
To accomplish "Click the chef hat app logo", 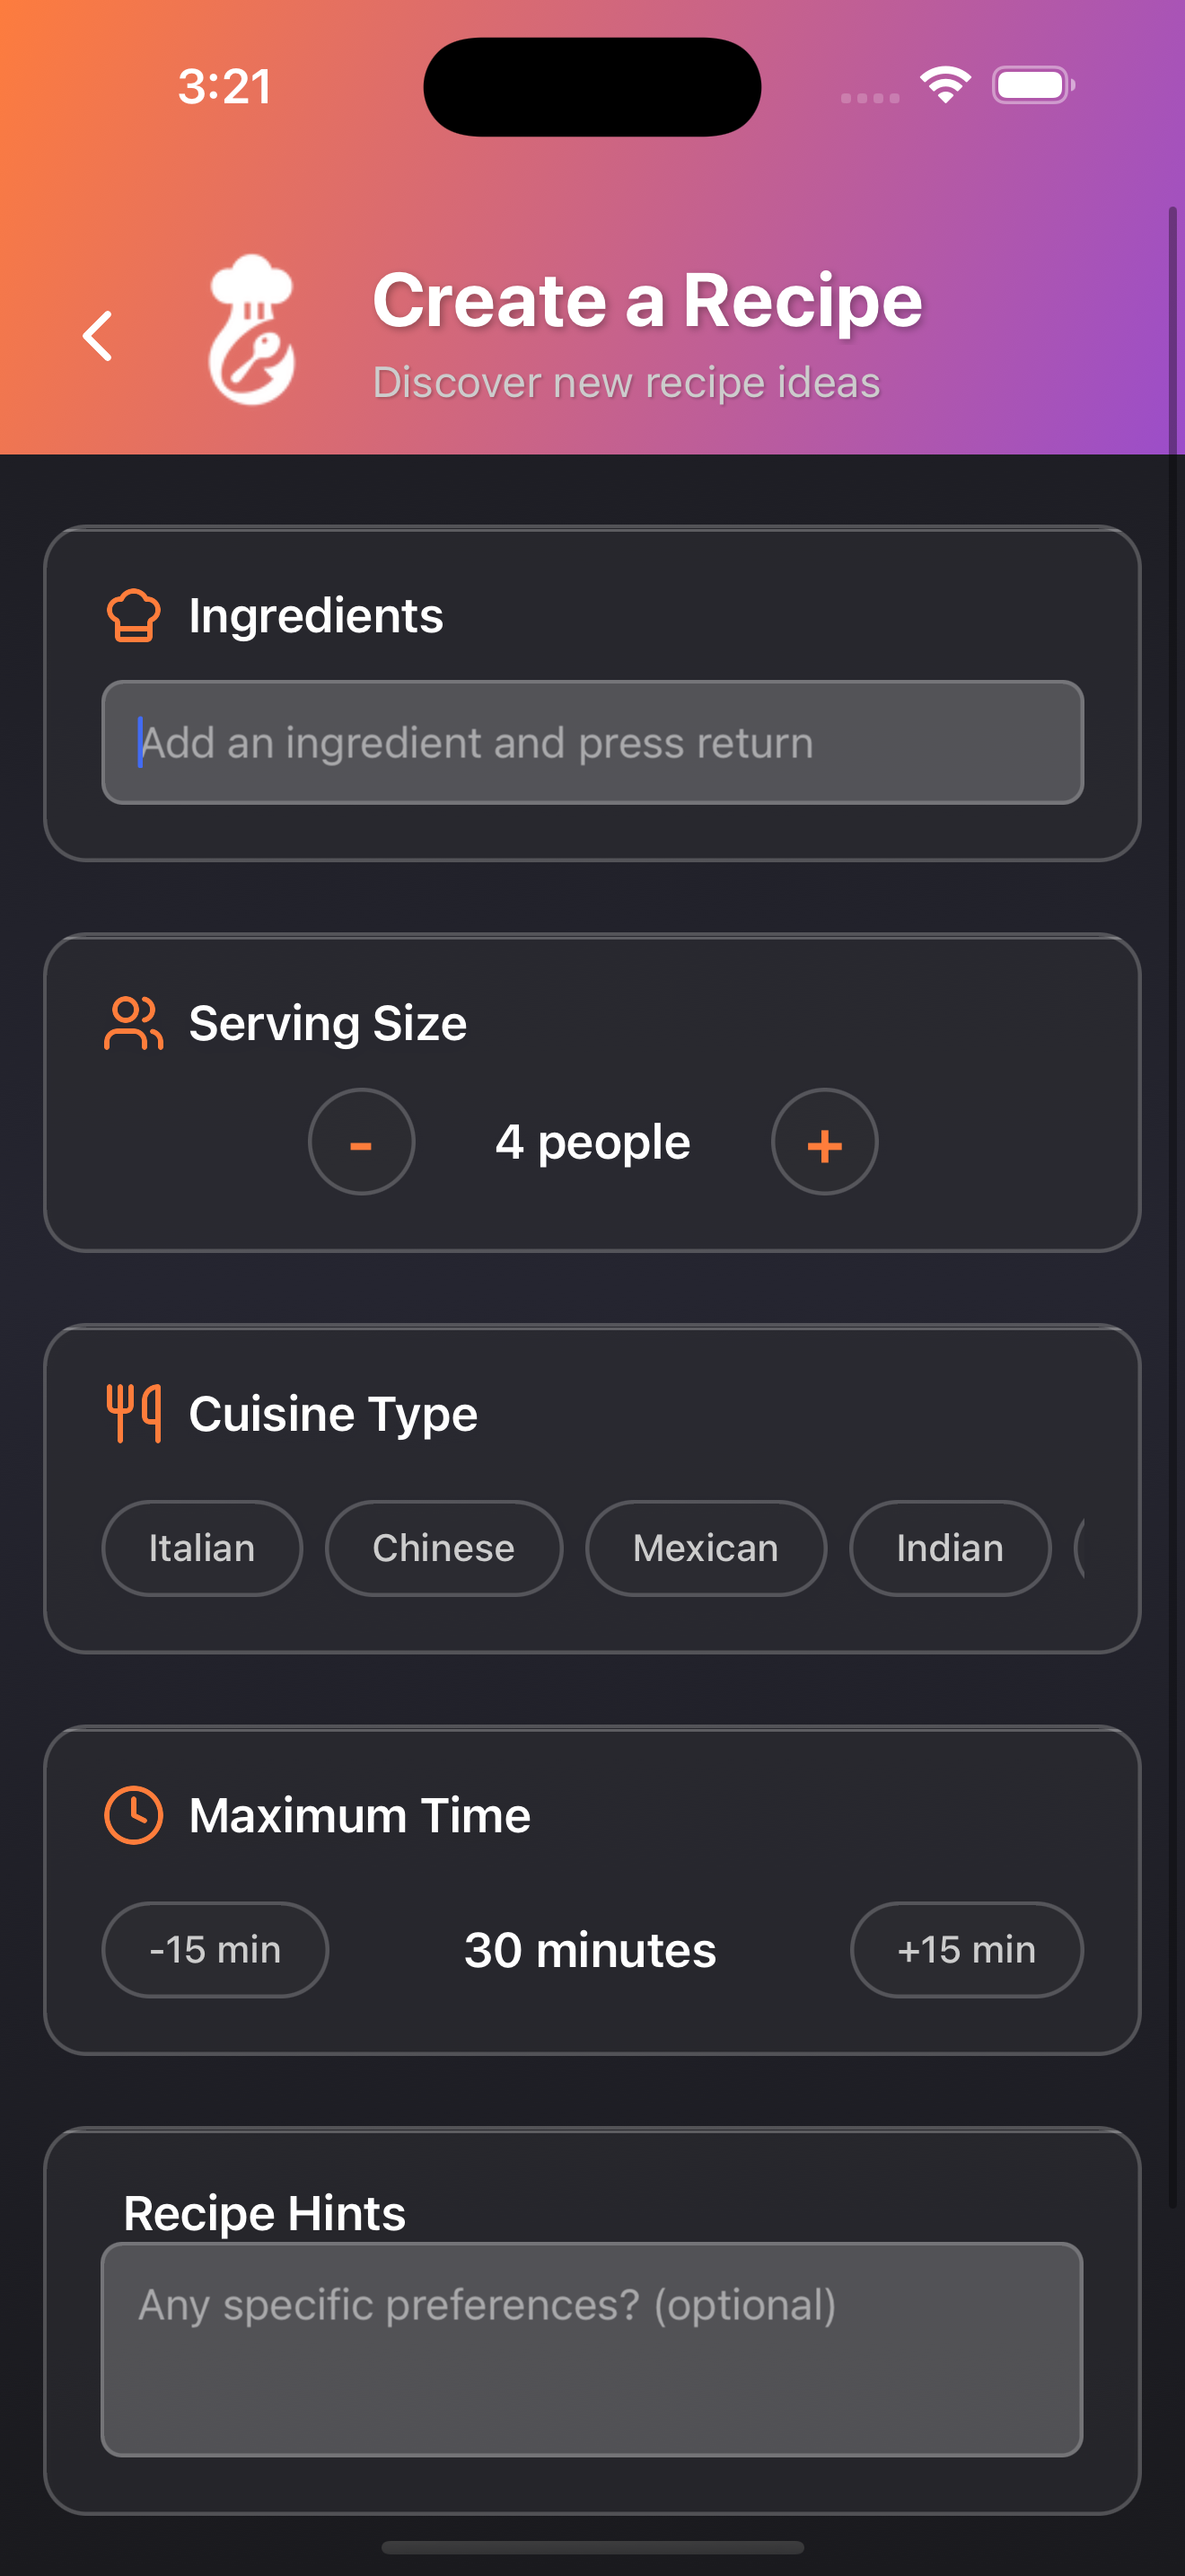I will click(x=251, y=330).
